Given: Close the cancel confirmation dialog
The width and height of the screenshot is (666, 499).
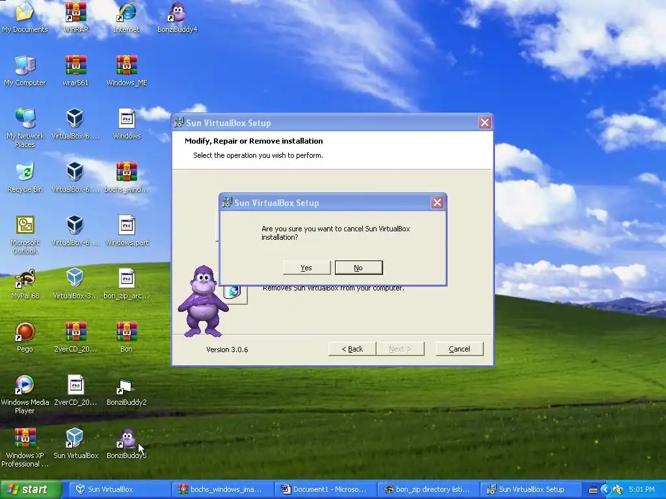Looking at the screenshot, I should pyautogui.click(x=437, y=203).
